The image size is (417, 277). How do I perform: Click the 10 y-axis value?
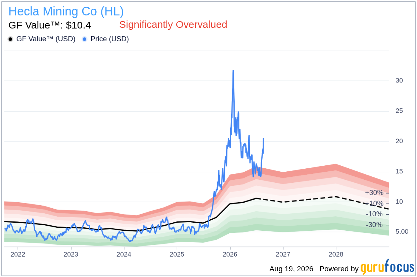[x=399, y=202]
